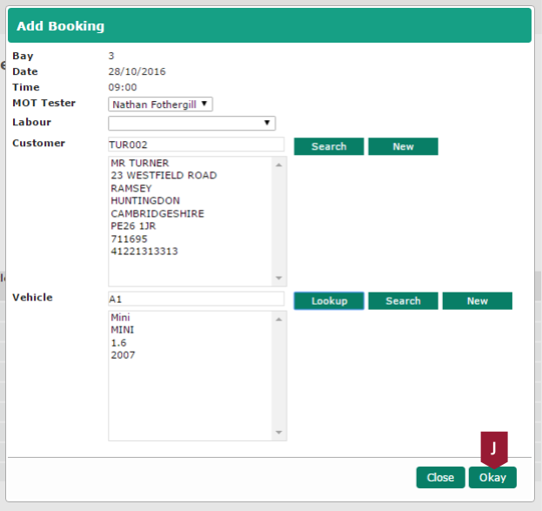The image size is (542, 511).
Task: Click the MR TURNER name line
Action: (x=140, y=163)
